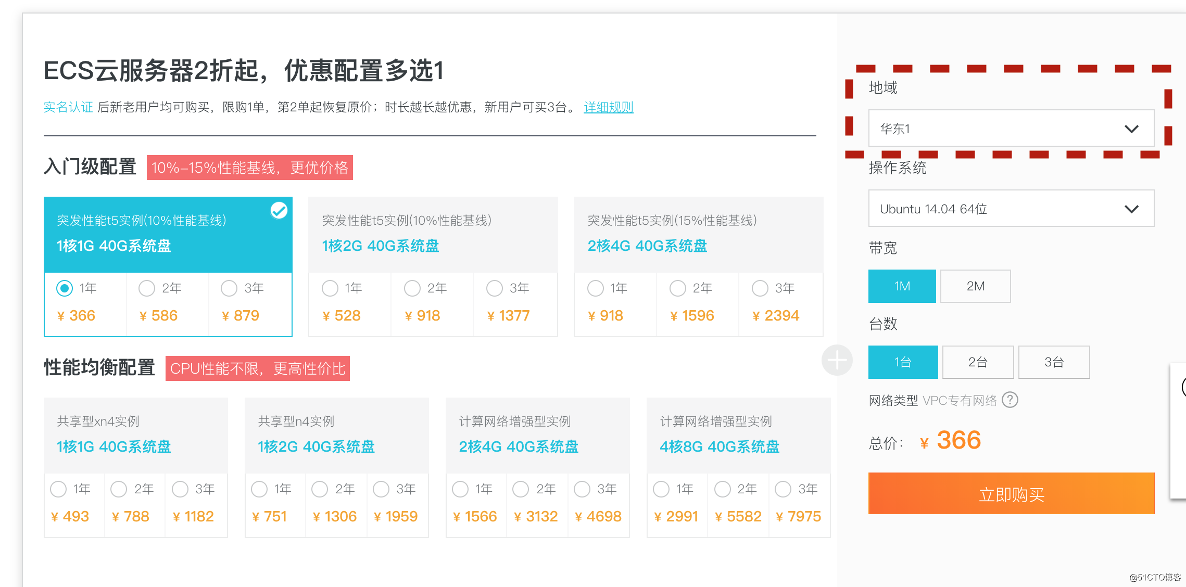Select 3年 for 4核8G enhanced at ¥7975
The image size is (1186, 587).
point(783,489)
